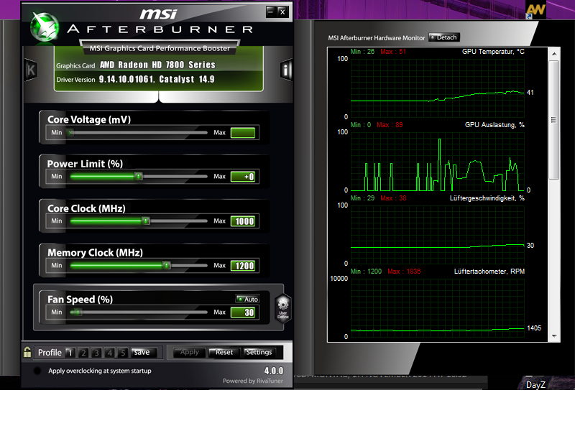Click the Power Limit +0 value field
The image size is (575, 431).
tap(243, 177)
